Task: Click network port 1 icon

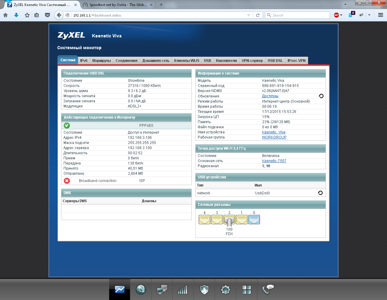Action: pyautogui.click(x=242, y=220)
